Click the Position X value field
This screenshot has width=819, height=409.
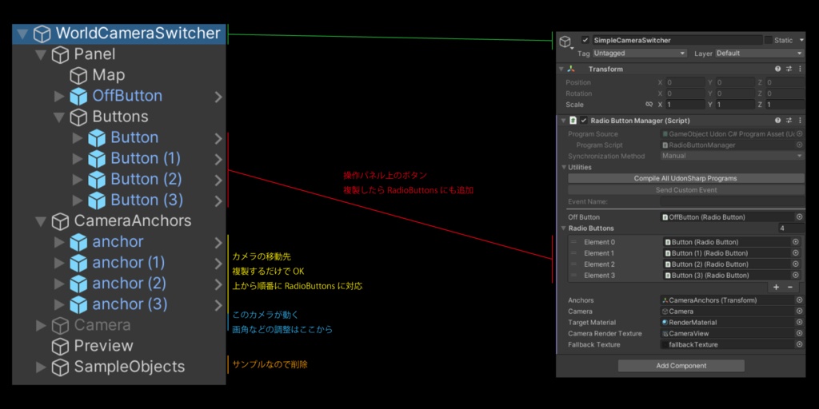coord(685,82)
